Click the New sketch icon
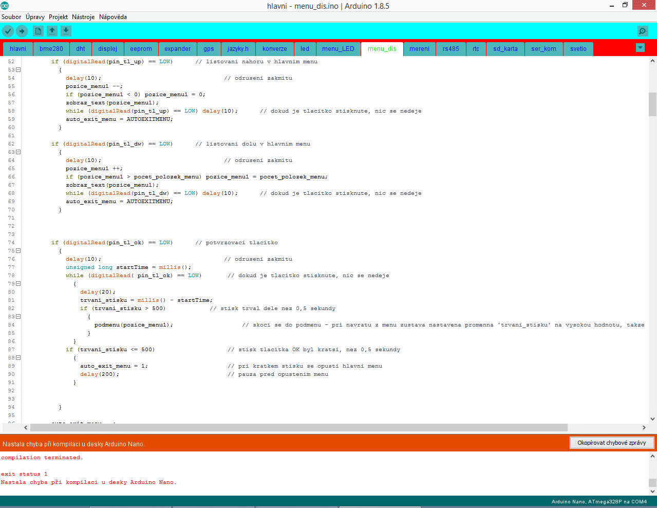The image size is (657, 508). coord(38,31)
